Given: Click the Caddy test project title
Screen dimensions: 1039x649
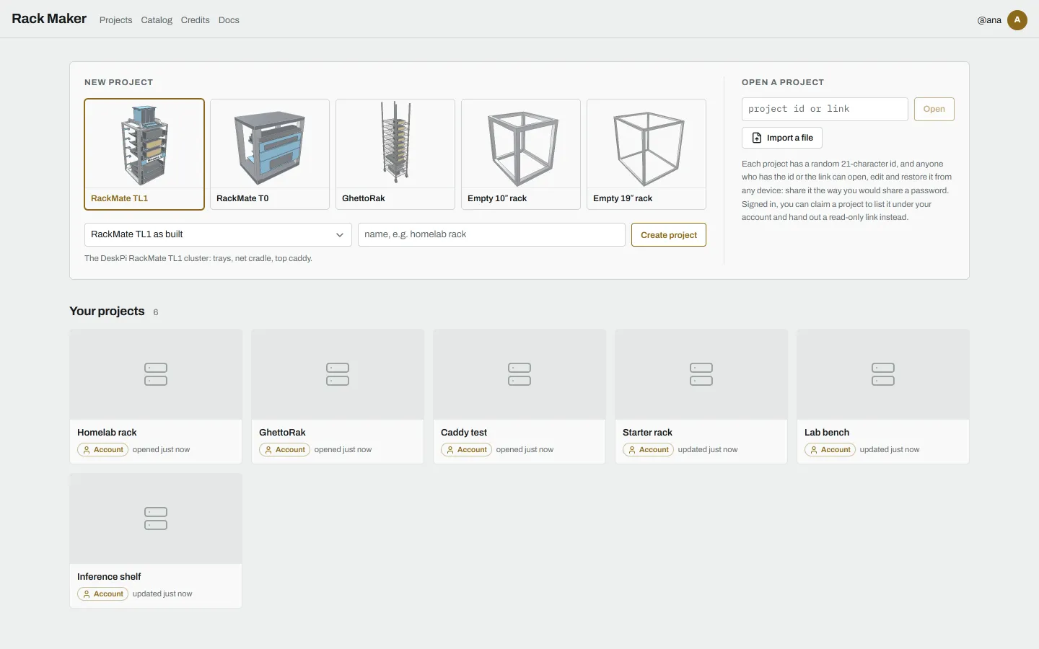Looking at the screenshot, I should coord(464,433).
